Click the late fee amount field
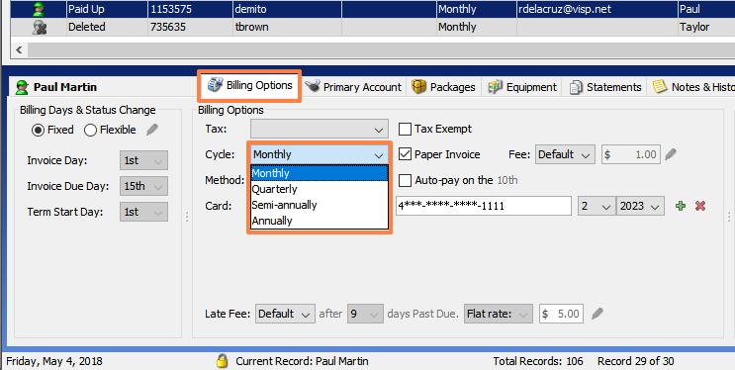Screen dimensions: 735x370 click(x=561, y=314)
